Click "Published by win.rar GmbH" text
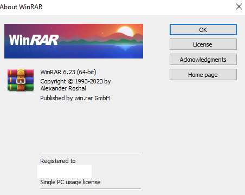The height and width of the screenshot is (195, 245). tap(75, 98)
